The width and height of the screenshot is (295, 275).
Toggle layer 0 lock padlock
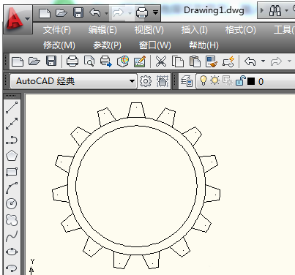tap(240, 80)
